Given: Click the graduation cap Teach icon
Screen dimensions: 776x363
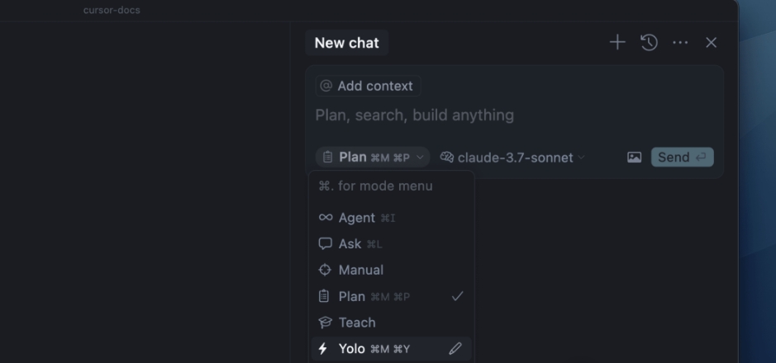Looking at the screenshot, I should 326,323.
